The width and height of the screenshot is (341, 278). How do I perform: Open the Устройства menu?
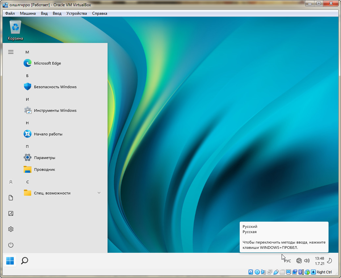pyautogui.click(x=77, y=13)
